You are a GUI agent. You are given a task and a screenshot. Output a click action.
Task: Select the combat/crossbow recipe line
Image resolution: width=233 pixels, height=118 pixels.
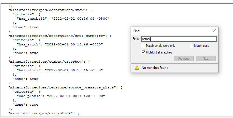(49, 62)
